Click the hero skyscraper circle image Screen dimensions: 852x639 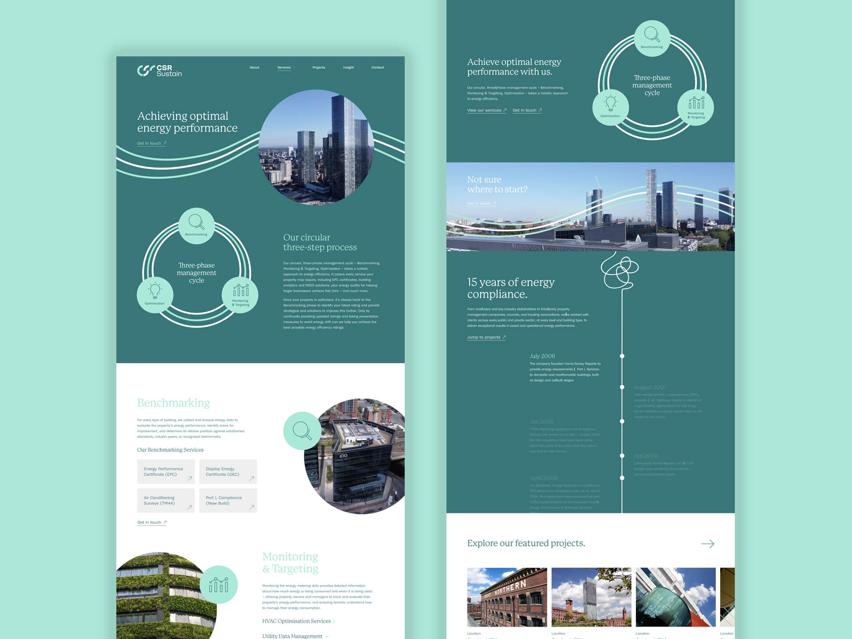[x=316, y=147]
